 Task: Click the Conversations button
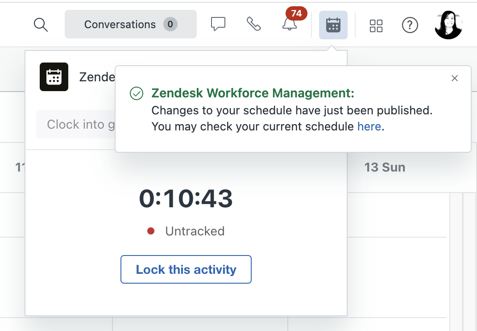130,24
